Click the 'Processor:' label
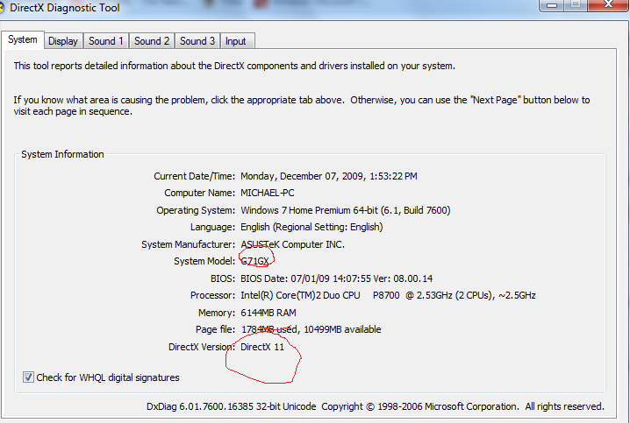Screen dimensions: 630x423 tap(212, 295)
